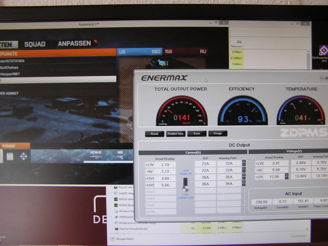Click the Reset button in Enermax ZDPMS
The height and width of the screenshot is (246, 328).
pos(154,134)
